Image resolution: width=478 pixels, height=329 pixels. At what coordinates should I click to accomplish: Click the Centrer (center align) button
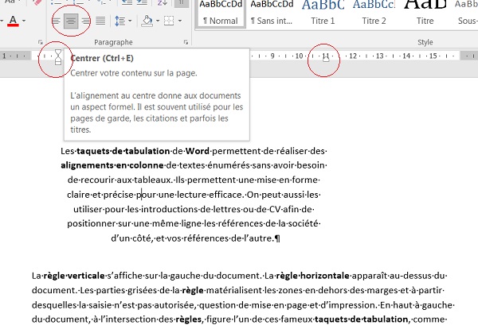71,21
